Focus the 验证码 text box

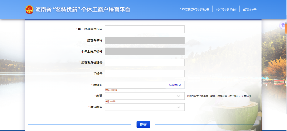136,85
